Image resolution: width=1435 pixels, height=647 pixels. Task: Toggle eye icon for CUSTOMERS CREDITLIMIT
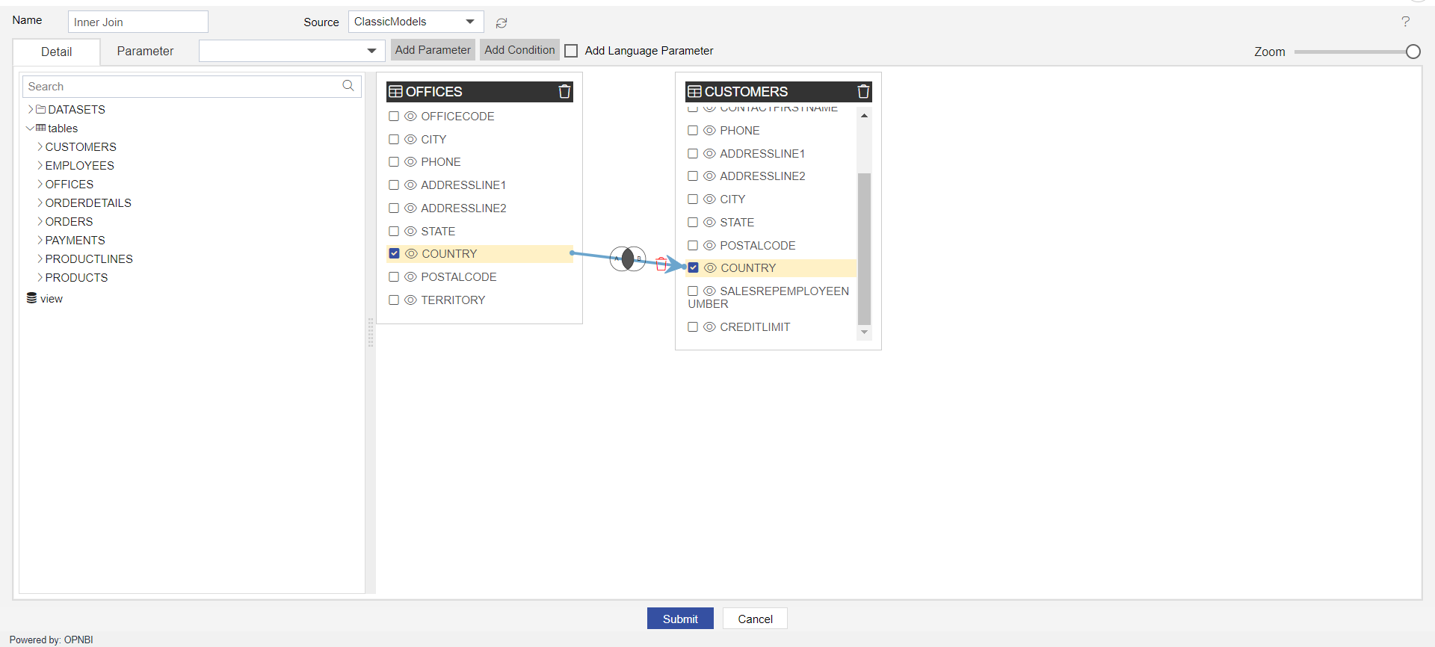pos(709,327)
